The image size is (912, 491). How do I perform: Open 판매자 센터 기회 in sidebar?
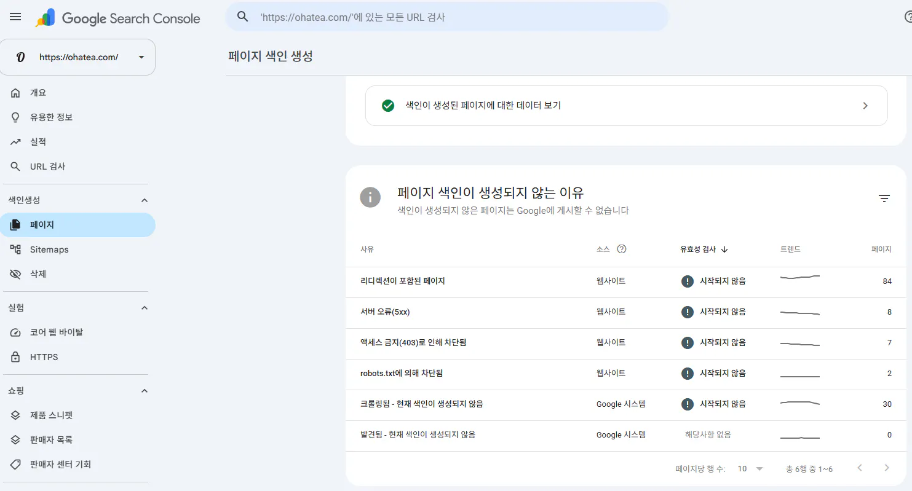click(x=77, y=465)
